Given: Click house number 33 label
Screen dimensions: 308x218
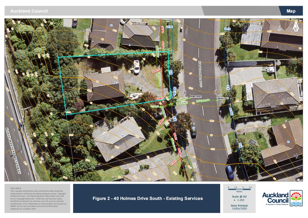Looking at the screenshot, I should point(279,30).
